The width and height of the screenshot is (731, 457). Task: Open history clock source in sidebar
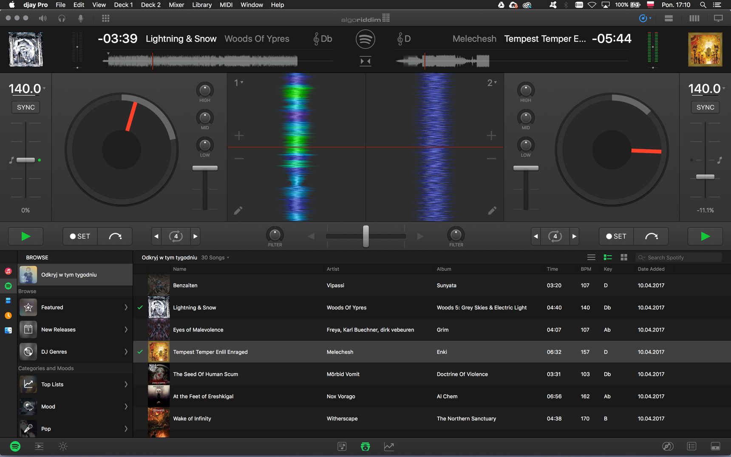[8, 315]
